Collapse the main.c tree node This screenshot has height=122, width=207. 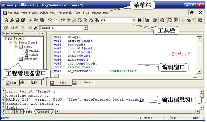click(16, 46)
